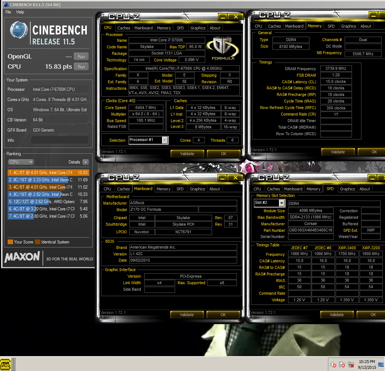Click Validate in CPU-Z Memory window
385x371 pixels.
(x=338, y=152)
